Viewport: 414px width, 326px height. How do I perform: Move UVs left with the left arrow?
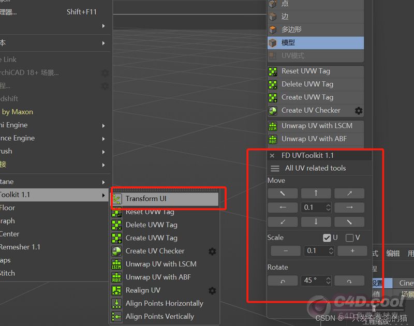[x=283, y=208]
